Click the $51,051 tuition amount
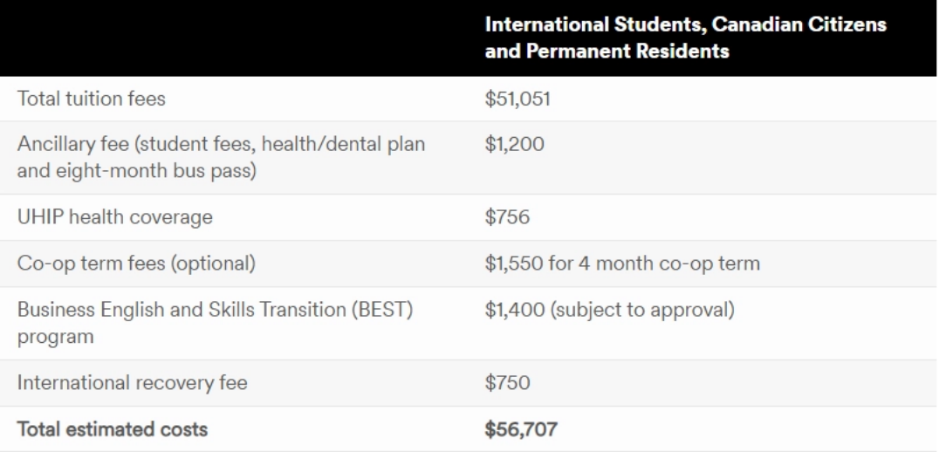Screen dimensions: 939x452 click(x=517, y=99)
